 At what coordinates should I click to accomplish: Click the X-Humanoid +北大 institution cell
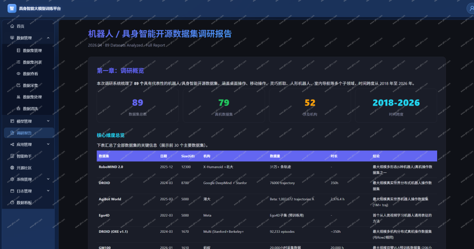218,167
